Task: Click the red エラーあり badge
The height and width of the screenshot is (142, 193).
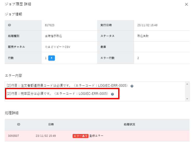Action: pos(80,136)
